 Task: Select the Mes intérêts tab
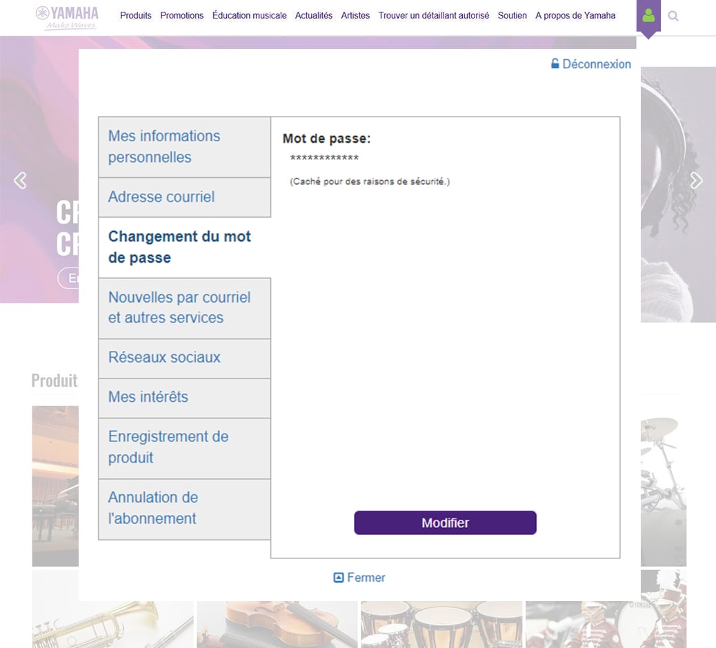click(184, 398)
